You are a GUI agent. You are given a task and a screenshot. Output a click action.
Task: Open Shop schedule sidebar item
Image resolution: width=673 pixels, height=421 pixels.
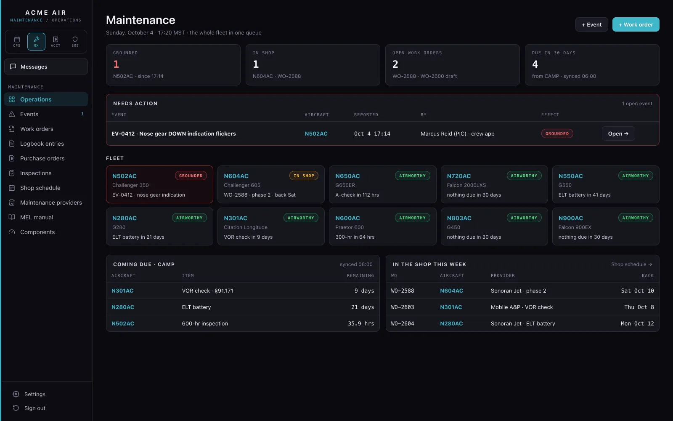tap(46, 188)
